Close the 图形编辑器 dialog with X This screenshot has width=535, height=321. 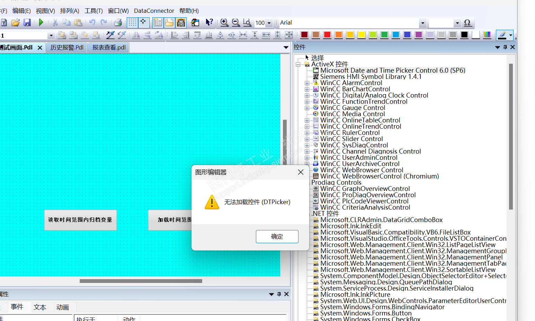301,172
